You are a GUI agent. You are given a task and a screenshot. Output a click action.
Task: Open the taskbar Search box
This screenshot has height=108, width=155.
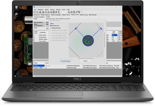(20, 76)
